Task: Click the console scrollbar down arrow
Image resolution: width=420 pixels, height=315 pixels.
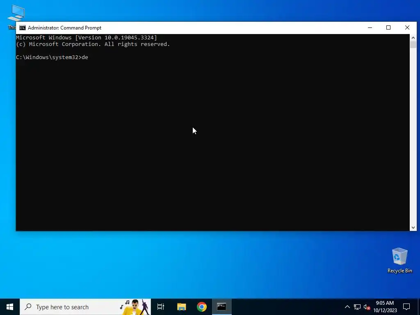Action: pos(413,227)
